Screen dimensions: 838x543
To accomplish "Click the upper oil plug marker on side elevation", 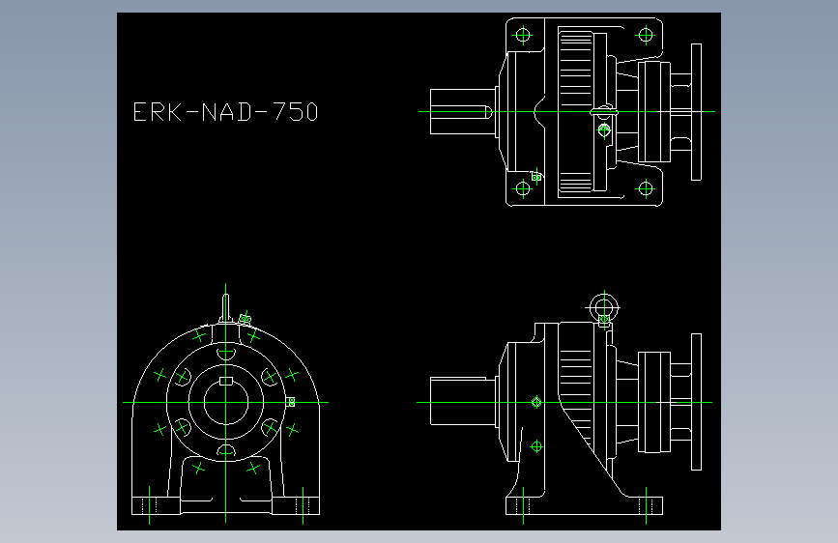I will coord(536,403).
